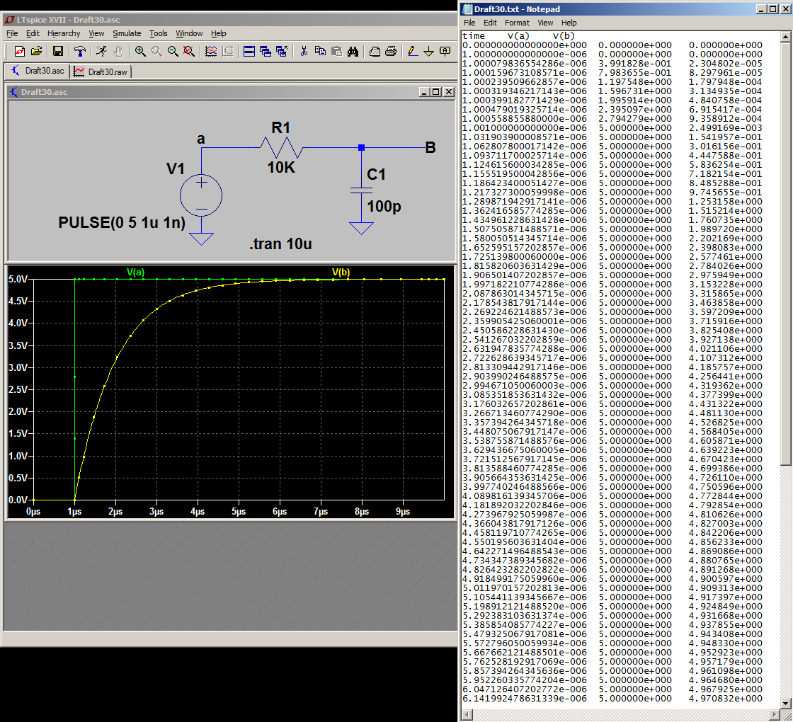Viewport: 793px width, 722px height.
Task: Tile windows horizontally icon
Action: pos(249,52)
